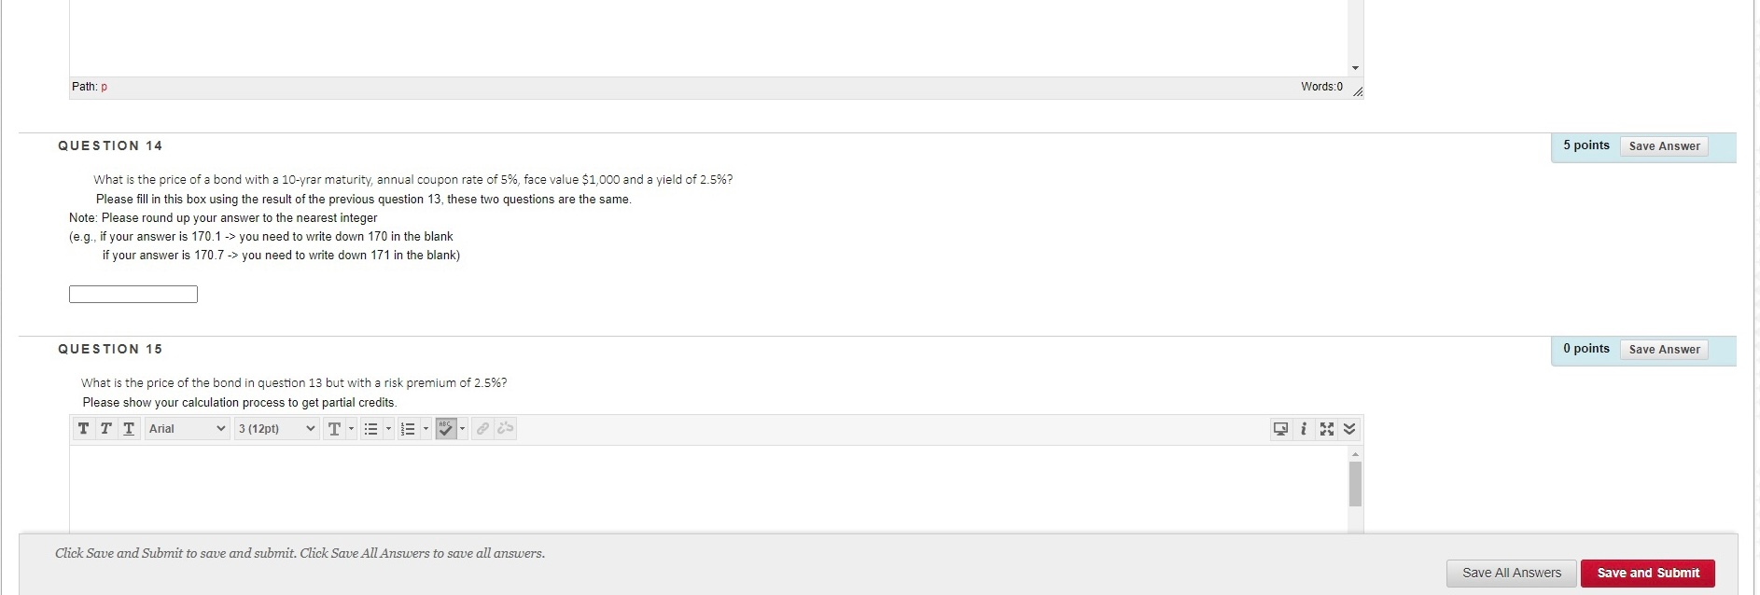The image size is (1760, 595).
Task: Open editor help info icon
Action: tap(1304, 429)
